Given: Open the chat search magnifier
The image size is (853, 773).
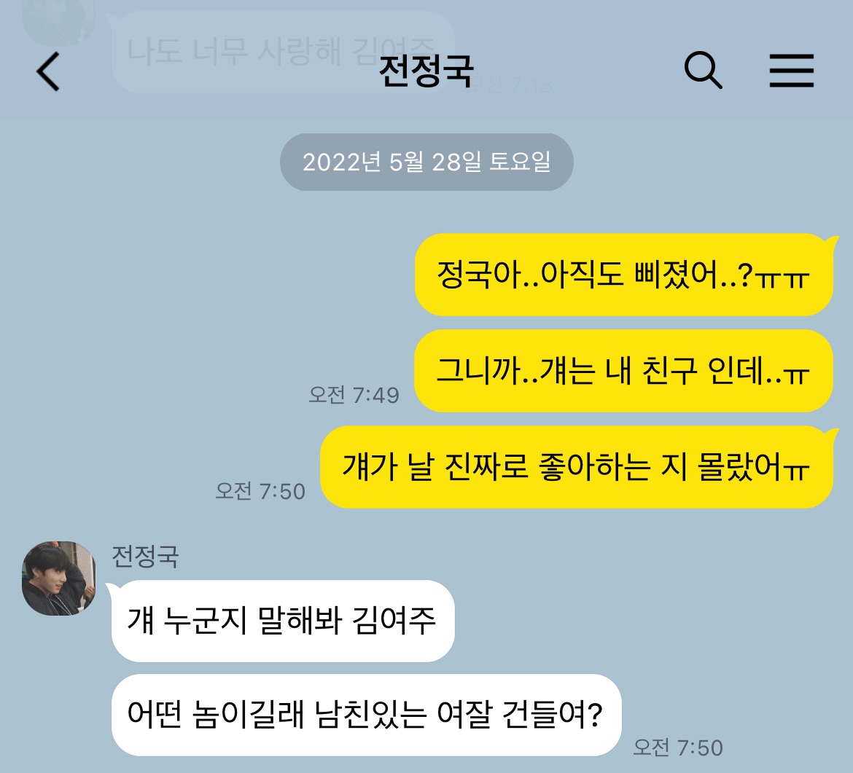Looking at the screenshot, I should [703, 70].
